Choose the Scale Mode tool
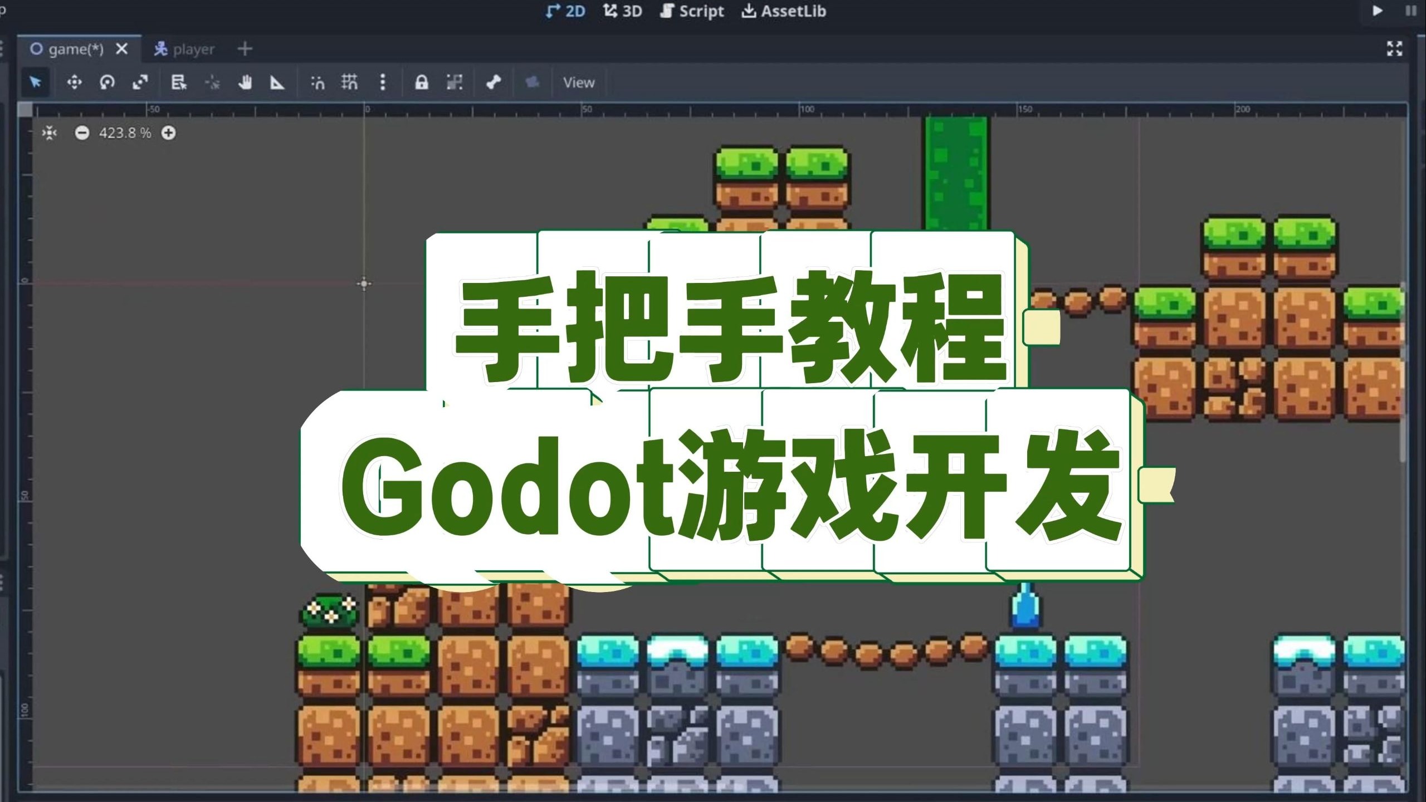Viewport: 1426px width, 802px height. coord(140,82)
